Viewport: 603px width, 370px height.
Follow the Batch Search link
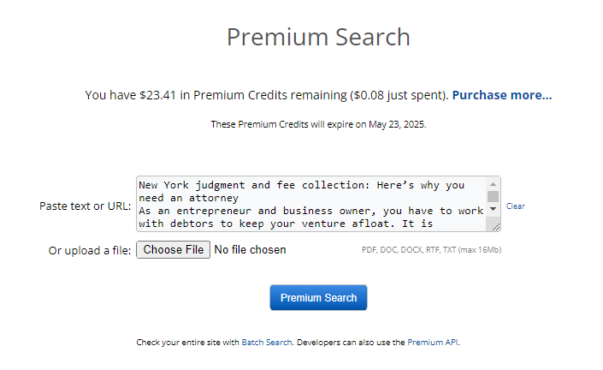click(267, 343)
